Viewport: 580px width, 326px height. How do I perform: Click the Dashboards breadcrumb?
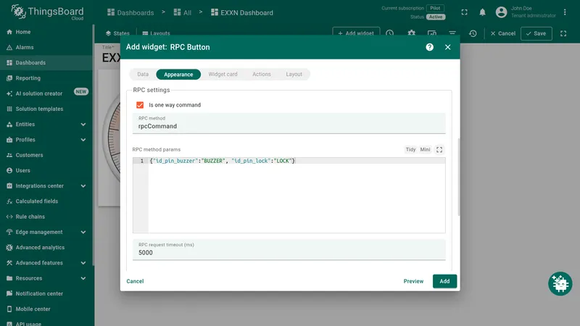[130, 12]
